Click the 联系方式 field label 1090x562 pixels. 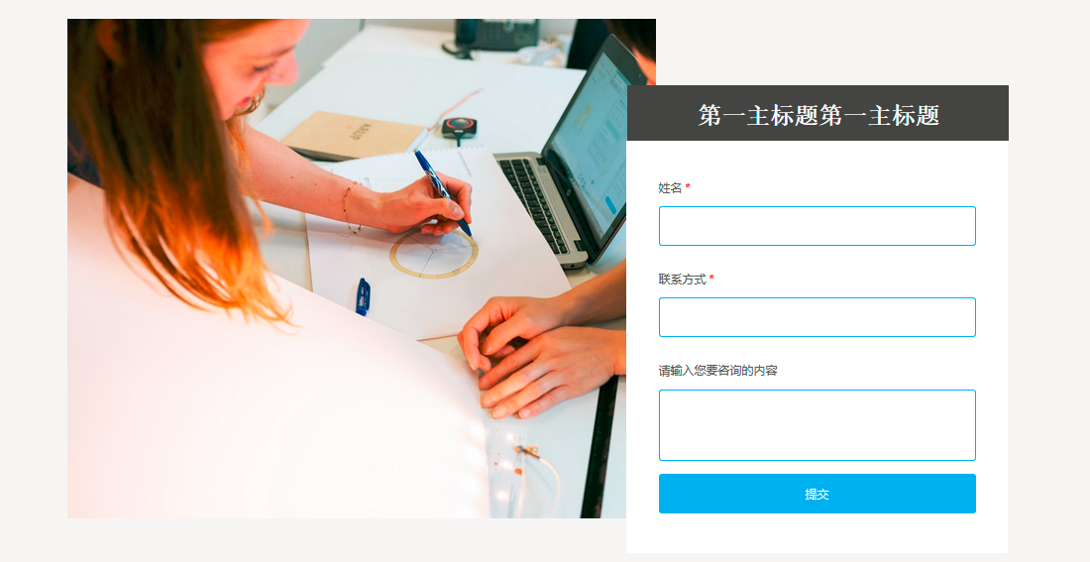click(x=682, y=279)
